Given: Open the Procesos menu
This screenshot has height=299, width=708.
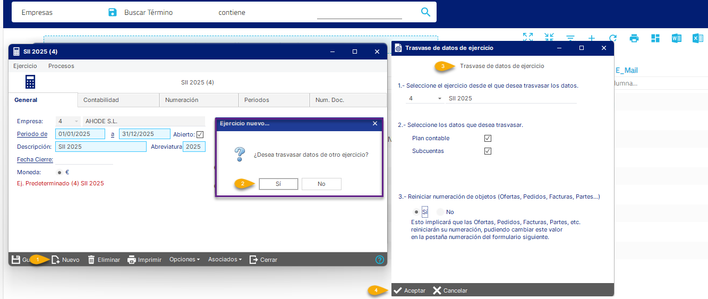Looking at the screenshot, I should click(x=61, y=66).
